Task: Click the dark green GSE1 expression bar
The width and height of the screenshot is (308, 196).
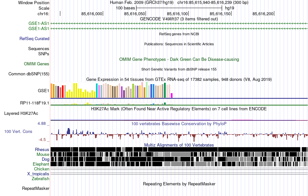Action: (165, 90)
